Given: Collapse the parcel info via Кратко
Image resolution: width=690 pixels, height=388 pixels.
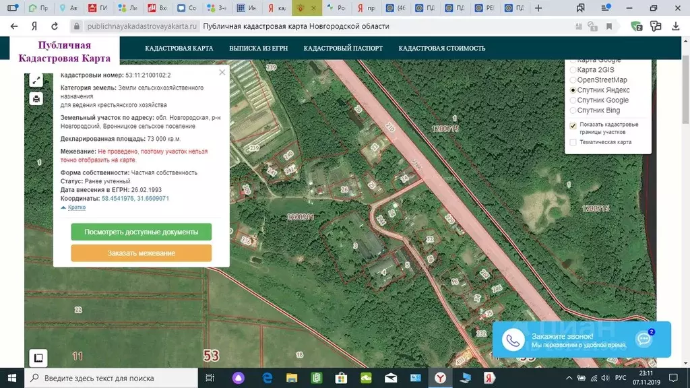Looking at the screenshot, I should click(76, 207).
